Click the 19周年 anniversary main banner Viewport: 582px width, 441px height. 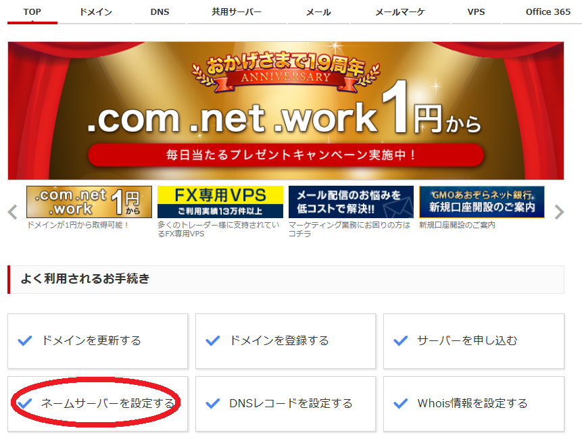point(286,111)
